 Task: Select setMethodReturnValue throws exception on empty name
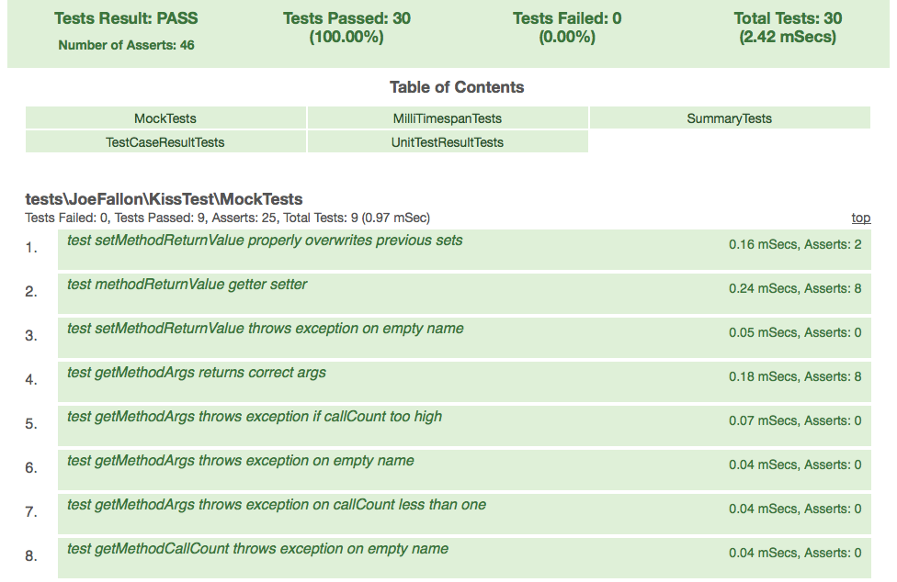(265, 329)
